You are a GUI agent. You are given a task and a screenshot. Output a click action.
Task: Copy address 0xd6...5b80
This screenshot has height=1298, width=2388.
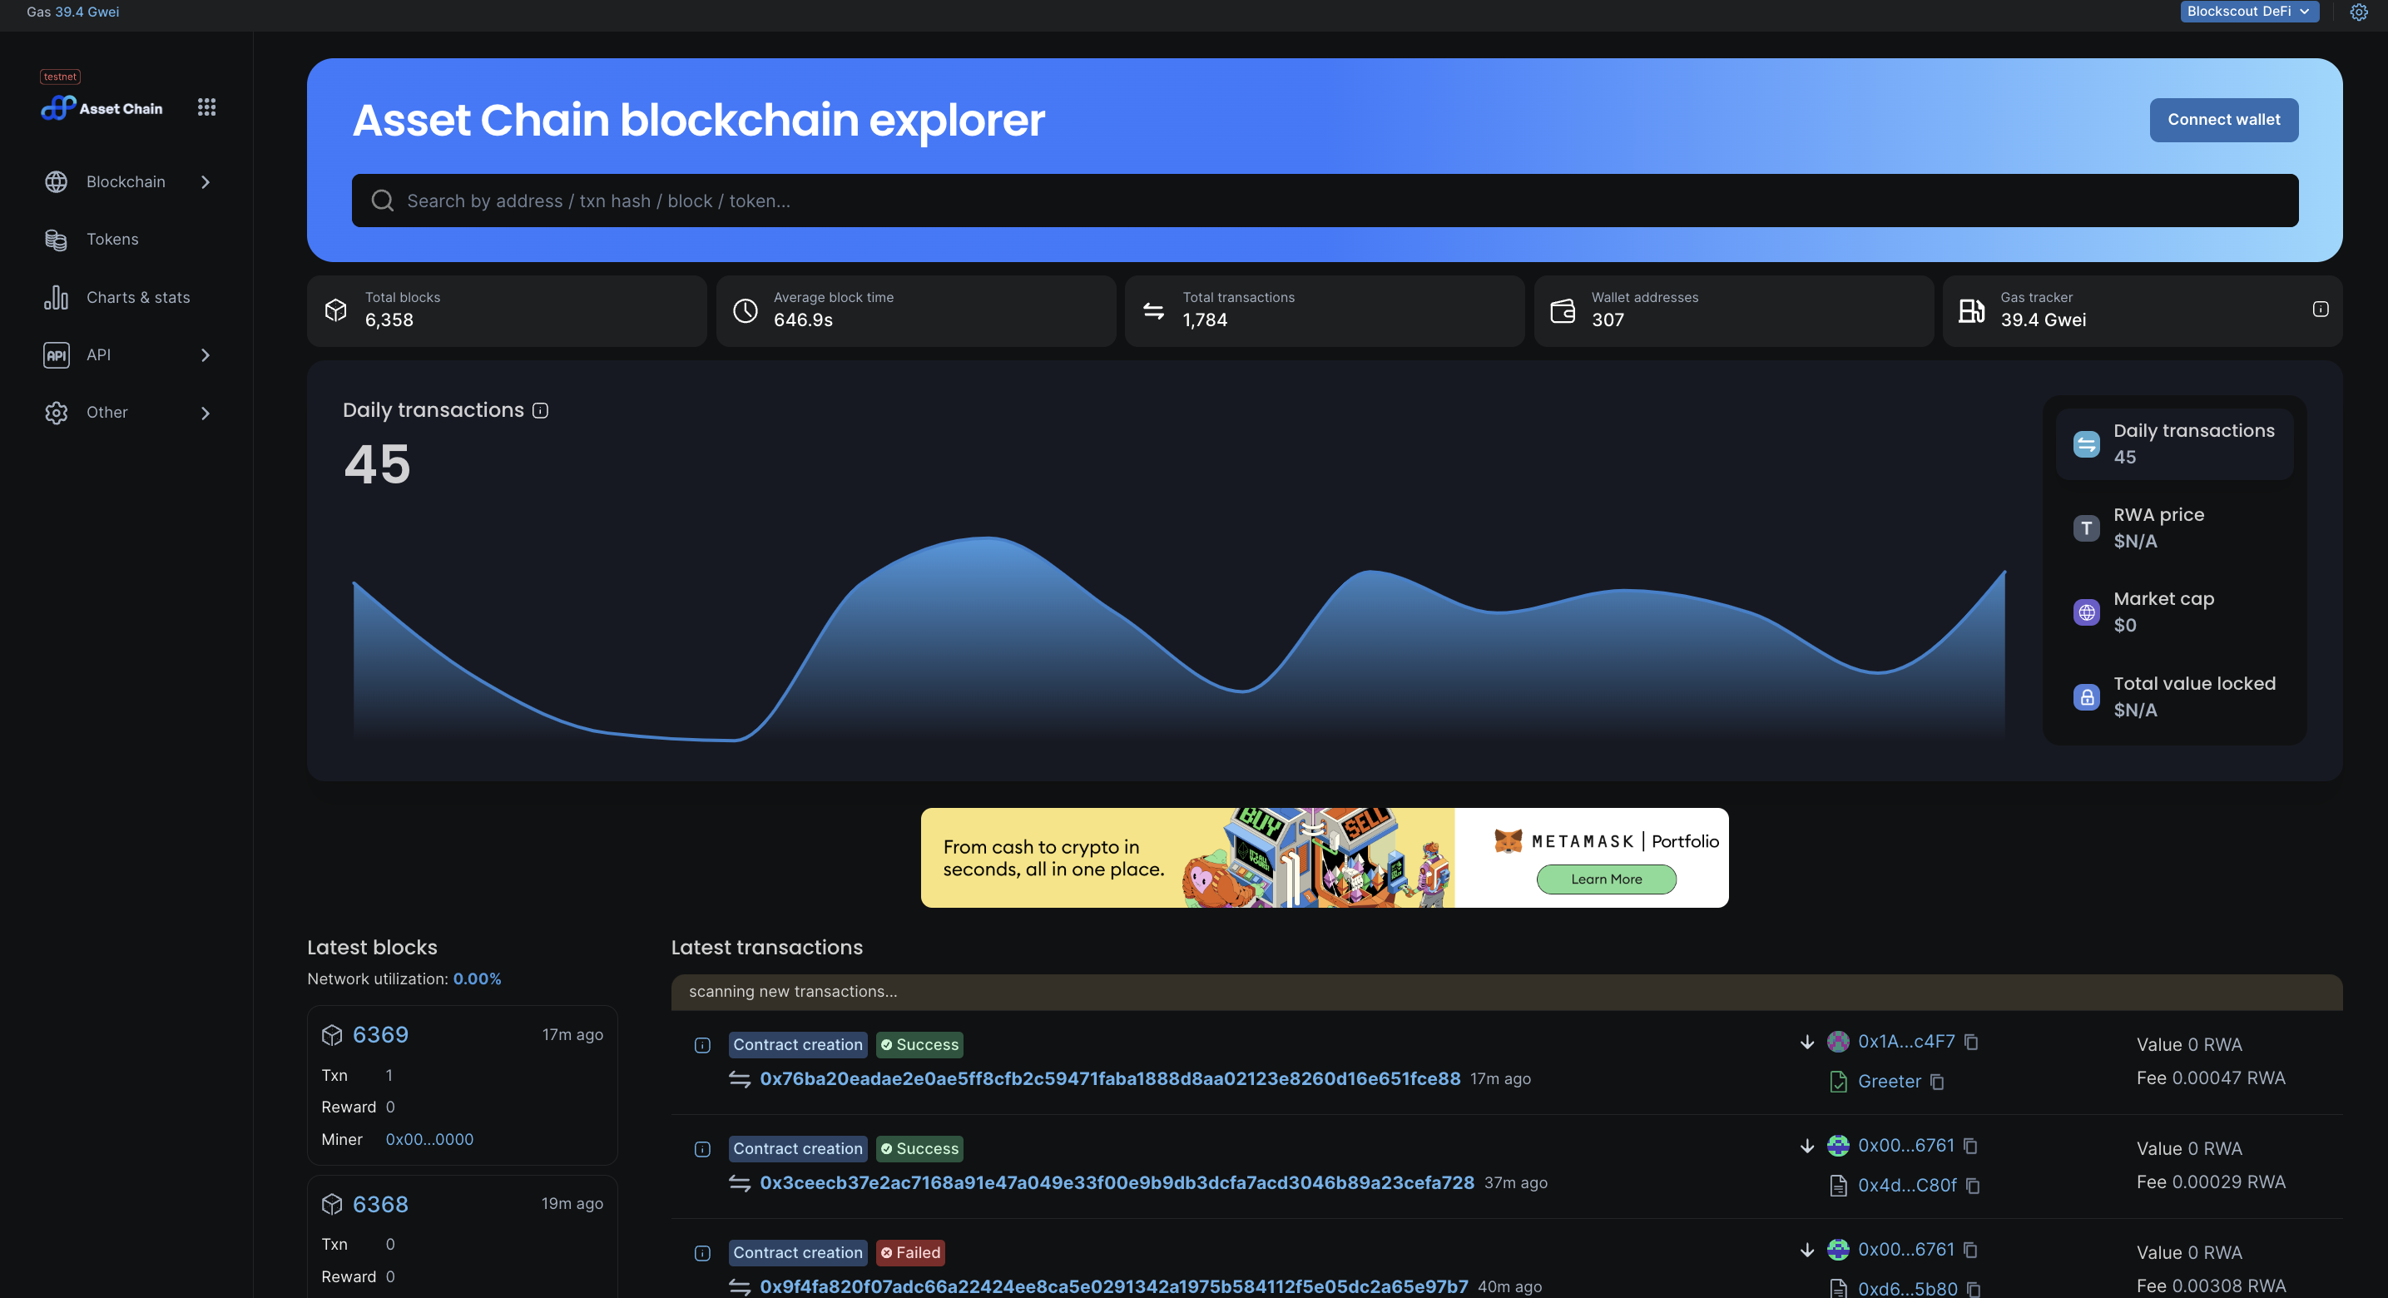(1974, 1289)
